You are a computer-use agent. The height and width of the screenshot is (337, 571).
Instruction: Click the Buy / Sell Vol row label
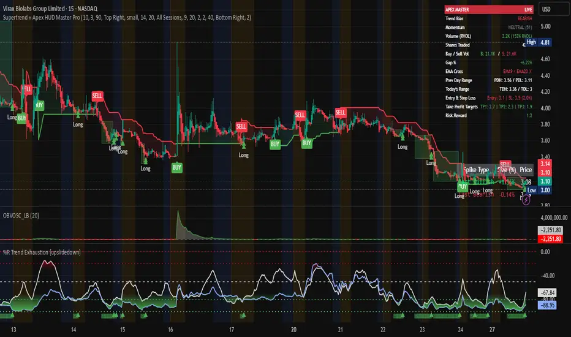pyautogui.click(x=457, y=53)
